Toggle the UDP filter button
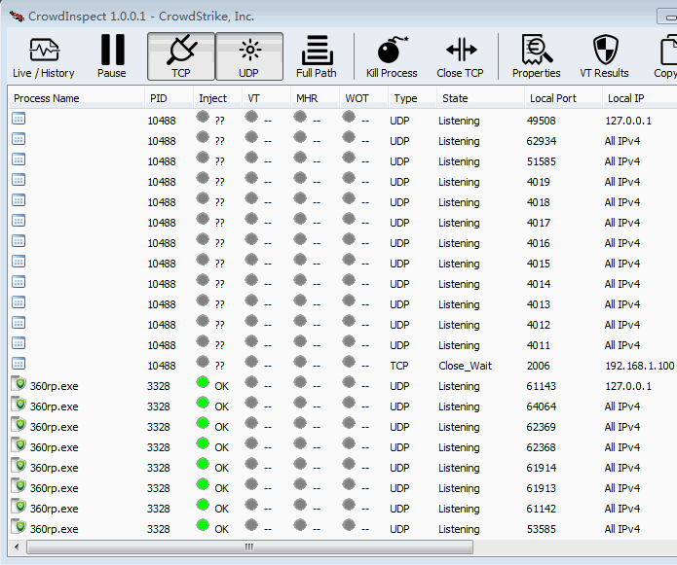677x565 pixels. [249, 56]
